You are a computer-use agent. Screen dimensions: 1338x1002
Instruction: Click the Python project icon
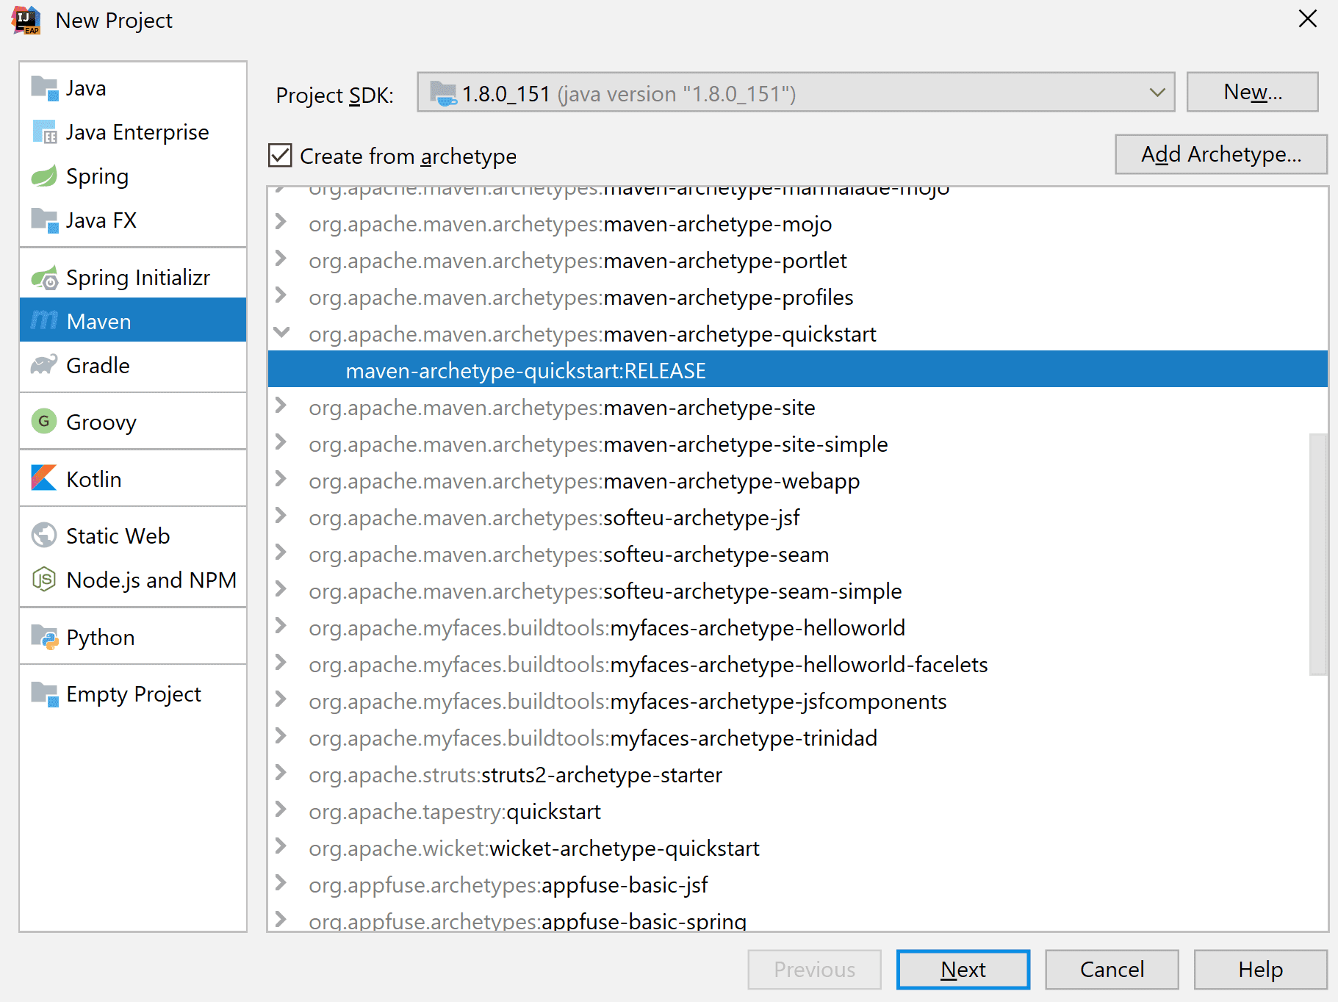tap(44, 637)
